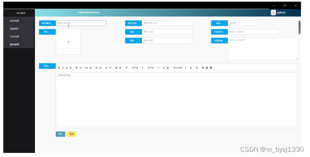Toggle underline formatting in the editor
Screen dimensions: 310x157
pyautogui.click(x=67, y=68)
